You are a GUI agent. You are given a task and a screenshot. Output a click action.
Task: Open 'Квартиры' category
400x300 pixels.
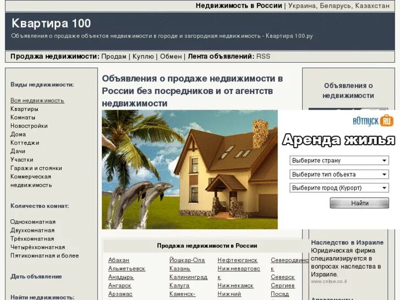point(25,109)
